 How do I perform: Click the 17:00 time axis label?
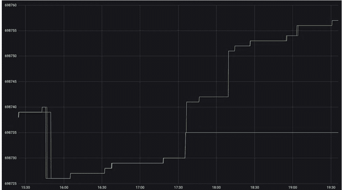click(x=140, y=188)
